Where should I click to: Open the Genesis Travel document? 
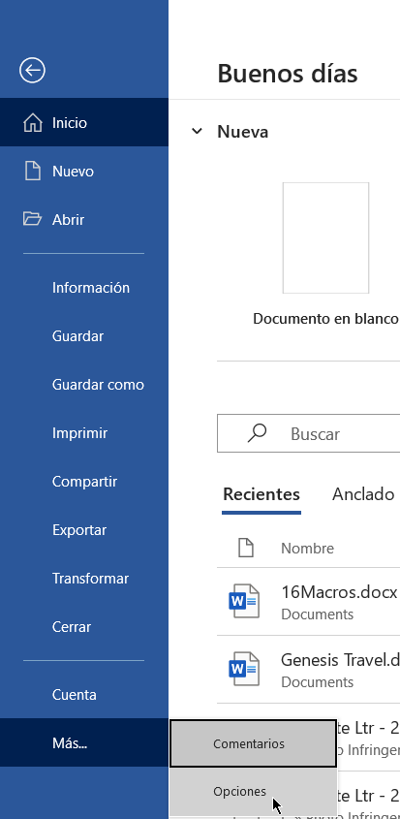click(x=339, y=660)
